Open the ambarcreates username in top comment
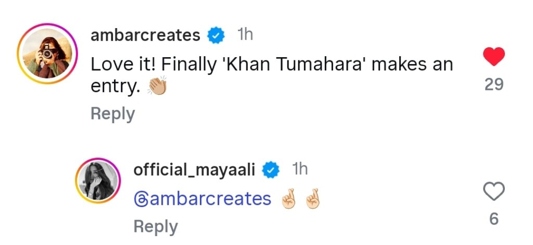Viewport: 533px width, 245px height. pos(145,35)
